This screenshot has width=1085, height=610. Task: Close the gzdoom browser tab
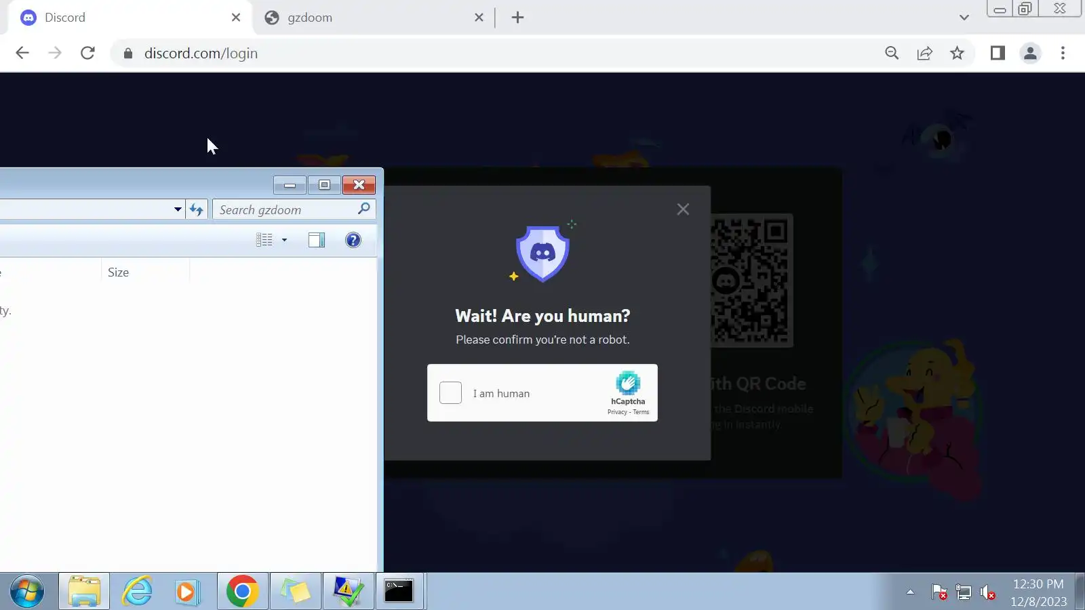pos(479,18)
